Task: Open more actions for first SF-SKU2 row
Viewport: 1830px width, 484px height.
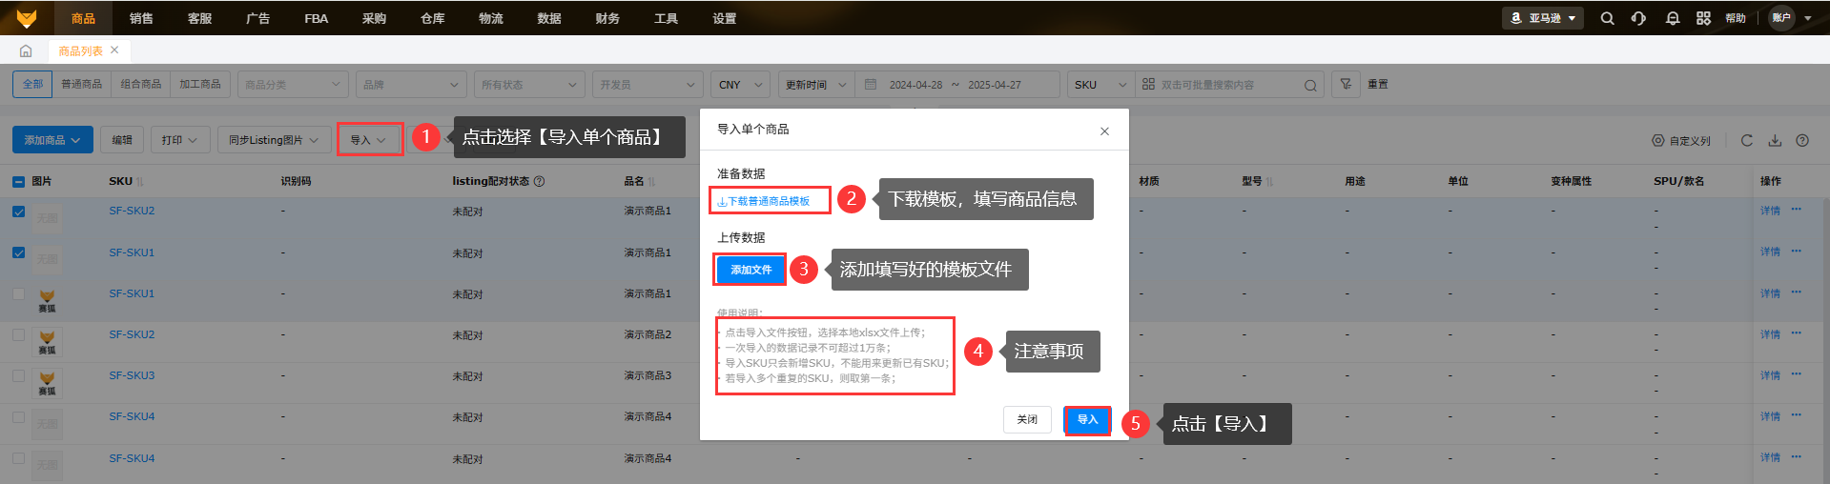Action: (1797, 210)
